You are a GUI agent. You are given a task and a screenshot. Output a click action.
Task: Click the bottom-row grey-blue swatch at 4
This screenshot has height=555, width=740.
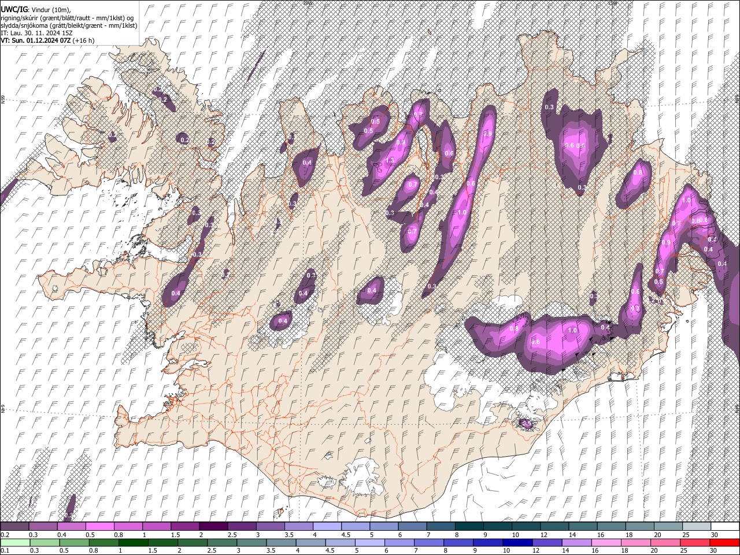(310, 543)
